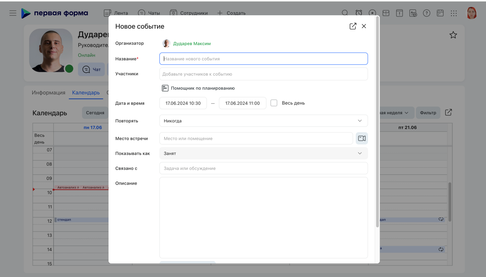Edit start date 17.06.2024 10:30
Viewport: 486px width, 277px height.
(x=183, y=103)
